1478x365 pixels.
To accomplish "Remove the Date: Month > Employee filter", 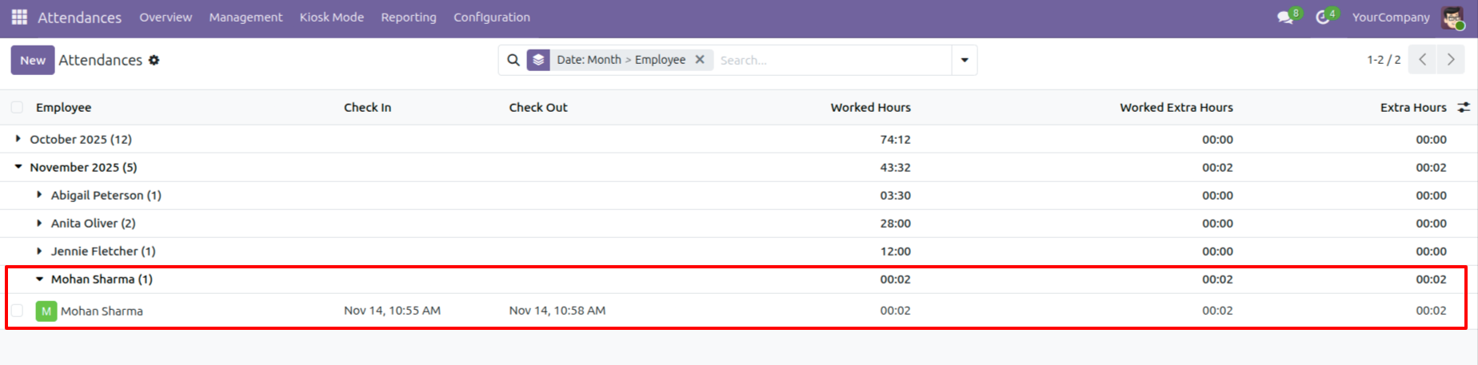I will pos(700,59).
